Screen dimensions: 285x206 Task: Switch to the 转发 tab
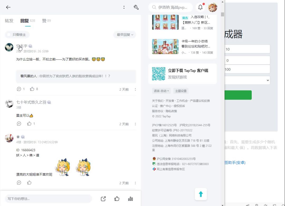click(9, 21)
